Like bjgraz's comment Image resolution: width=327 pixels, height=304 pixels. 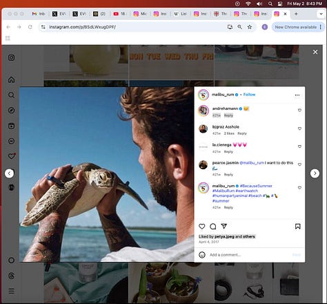tap(299, 129)
